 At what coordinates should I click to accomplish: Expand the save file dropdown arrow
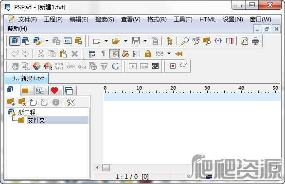click(x=145, y=41)
